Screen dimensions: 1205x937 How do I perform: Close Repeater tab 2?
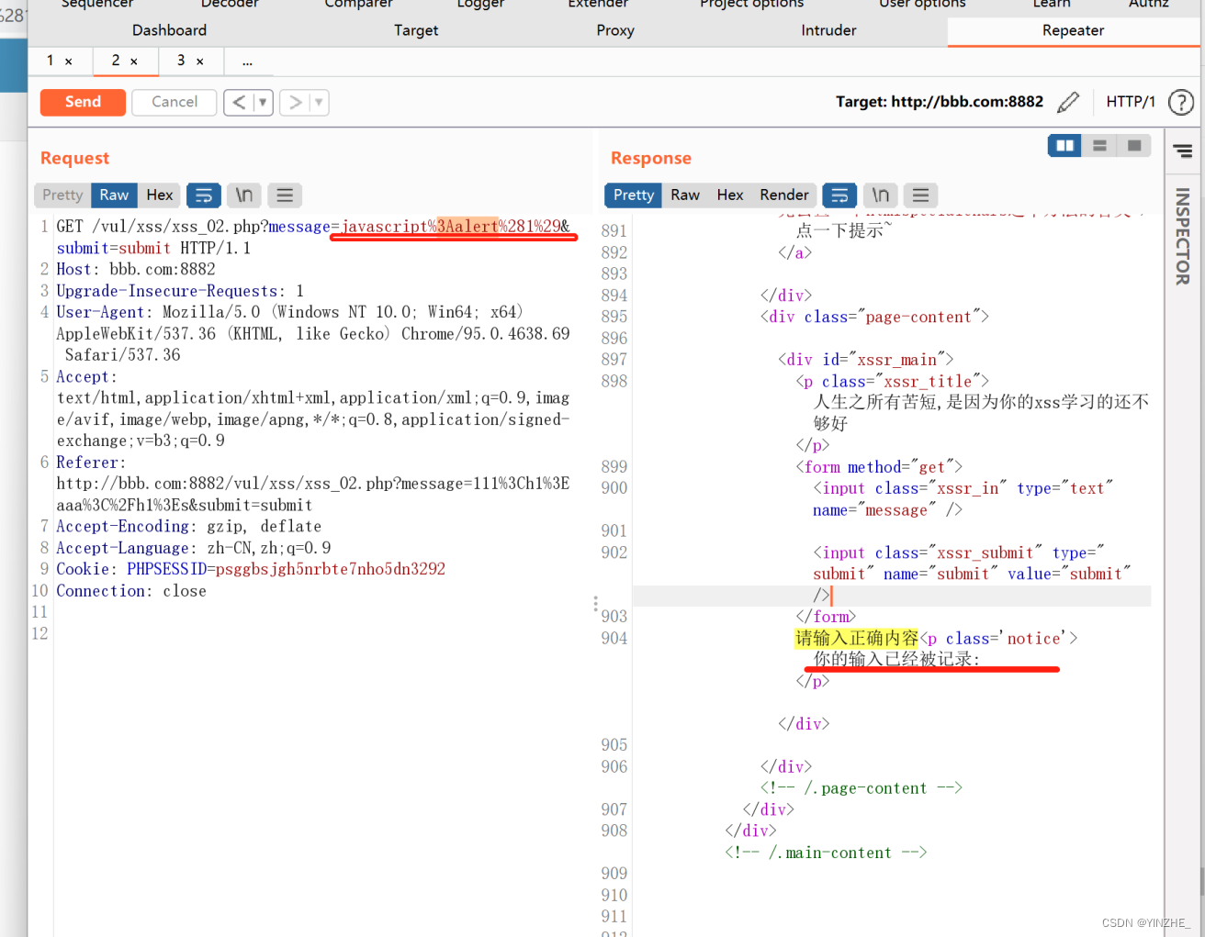[x=134, y=61]
